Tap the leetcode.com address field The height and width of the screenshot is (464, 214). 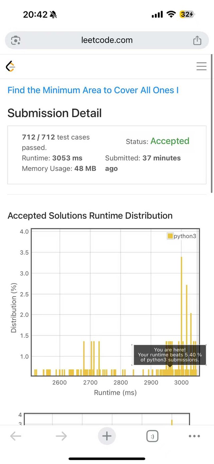(107, 40)
